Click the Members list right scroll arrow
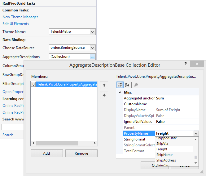 click(94, 143)
